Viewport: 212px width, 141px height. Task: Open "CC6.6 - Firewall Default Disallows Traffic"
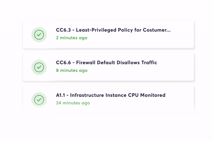coord(106,63)
